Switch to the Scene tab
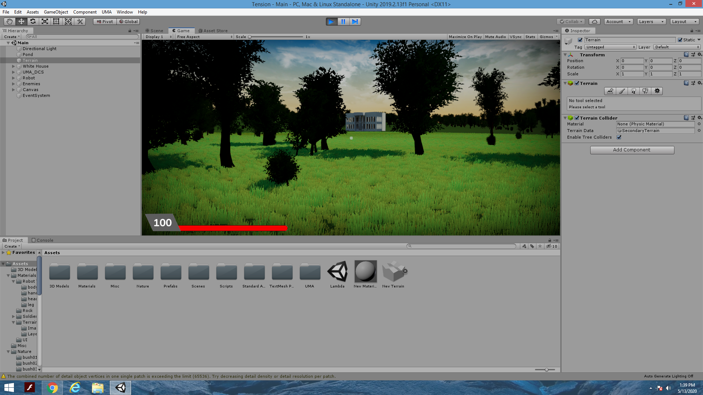 click(154, 31)
